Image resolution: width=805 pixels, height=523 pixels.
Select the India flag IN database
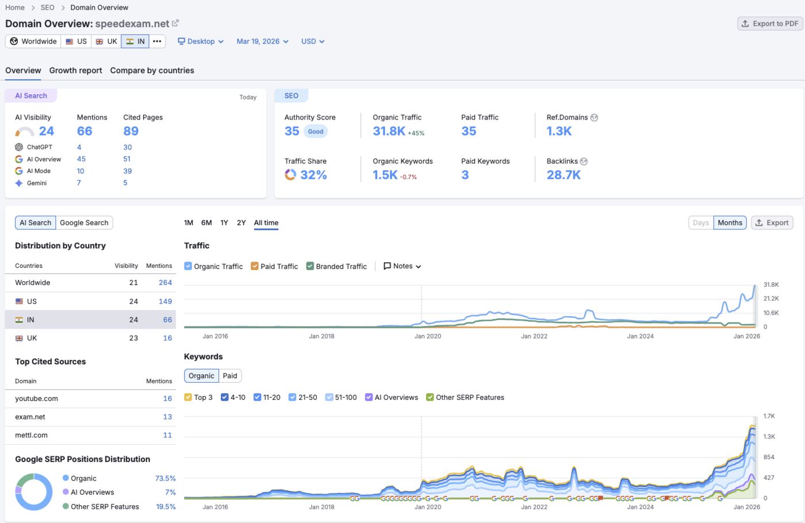click(135, 41)
